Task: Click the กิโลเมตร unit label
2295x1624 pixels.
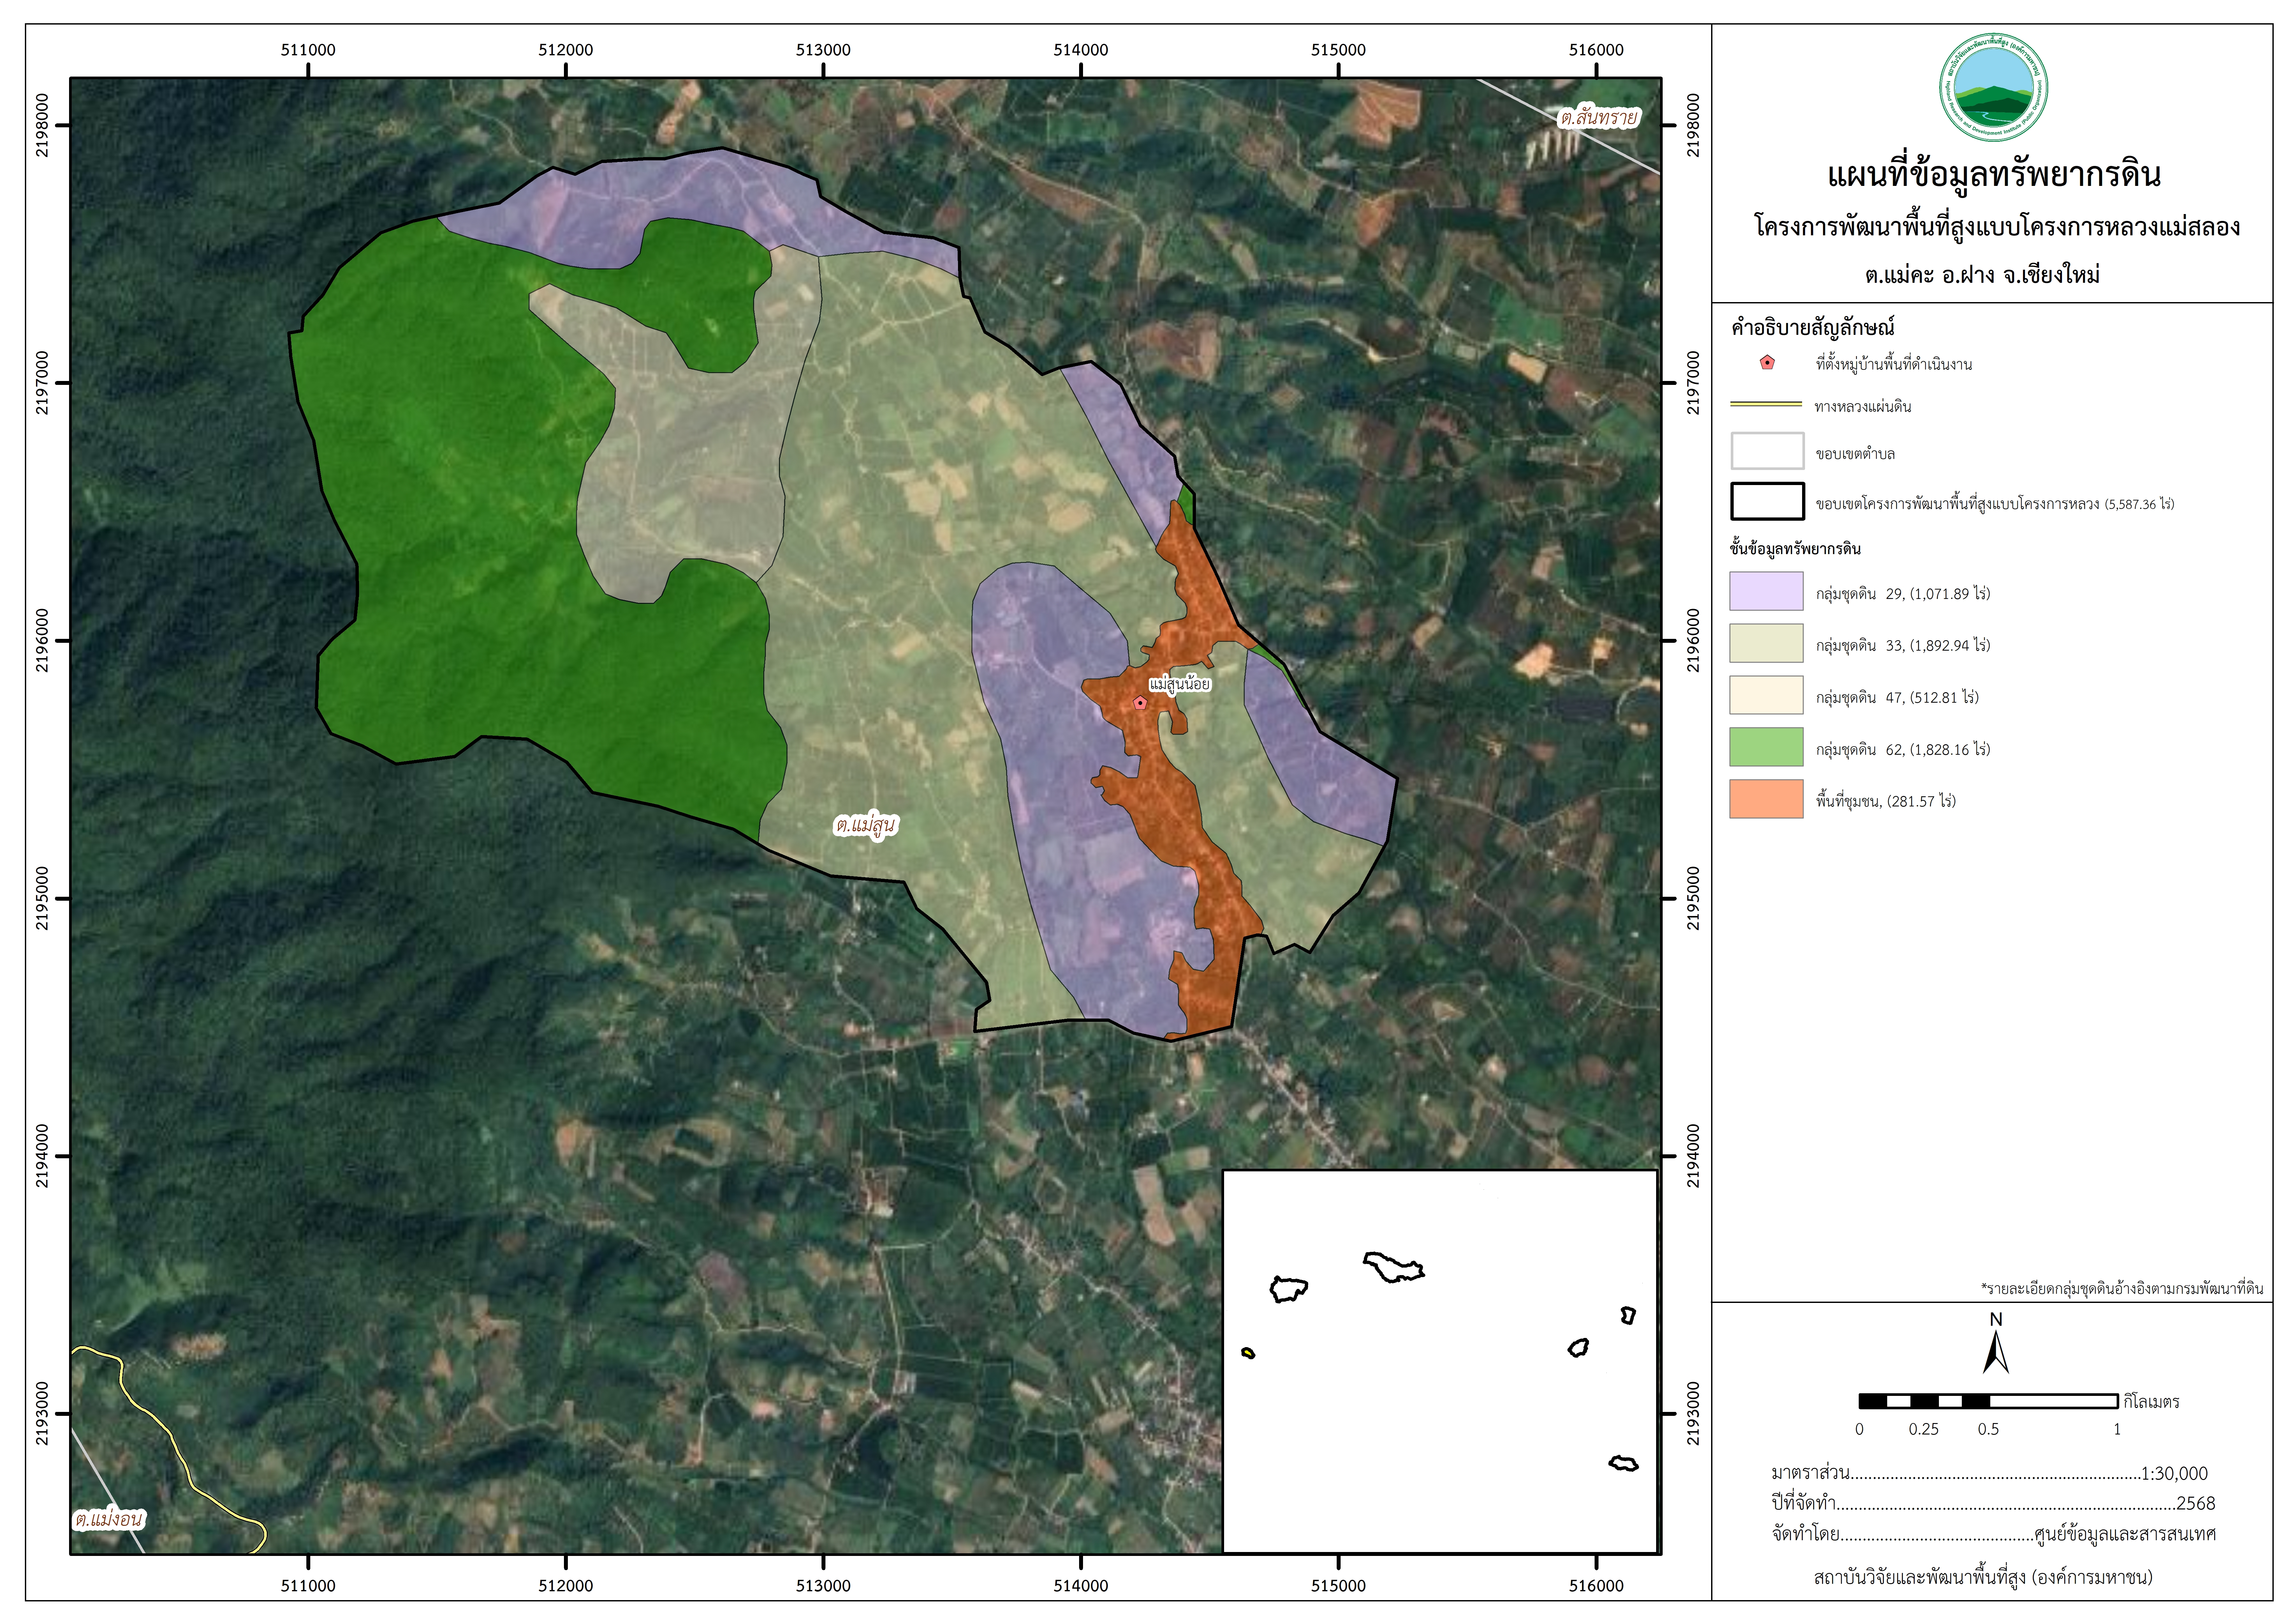Action: (2151, 1402)
